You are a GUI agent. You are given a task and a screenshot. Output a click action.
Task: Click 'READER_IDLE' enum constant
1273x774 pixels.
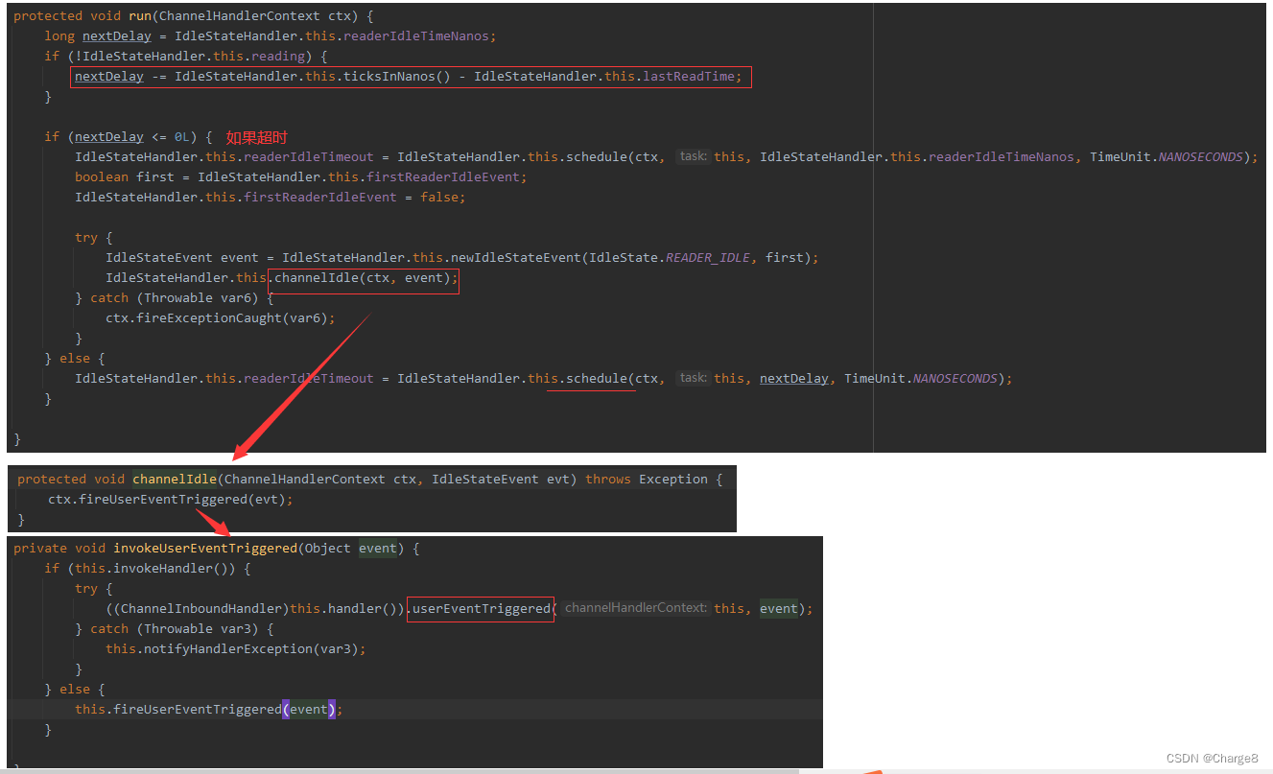pos(708,258)
